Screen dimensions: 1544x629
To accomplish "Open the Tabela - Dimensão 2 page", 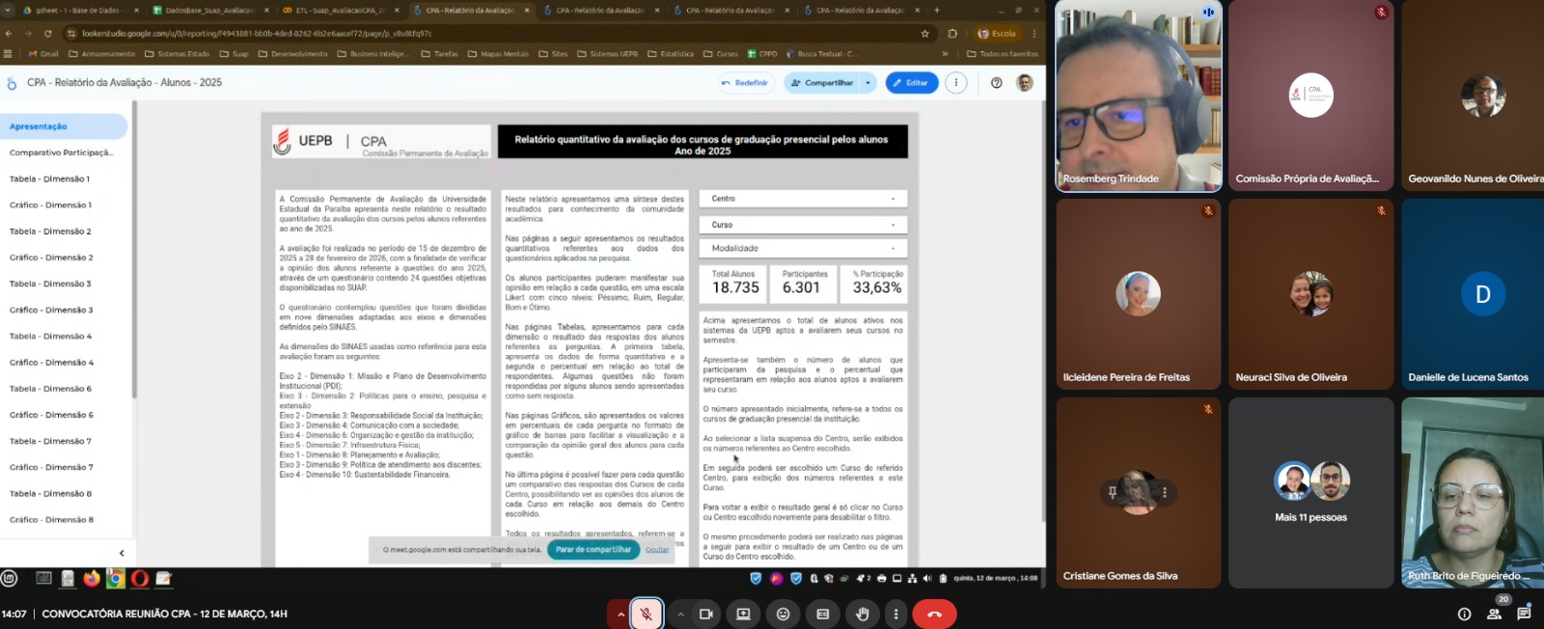I will pyautogui.click(x=50, y=232).
